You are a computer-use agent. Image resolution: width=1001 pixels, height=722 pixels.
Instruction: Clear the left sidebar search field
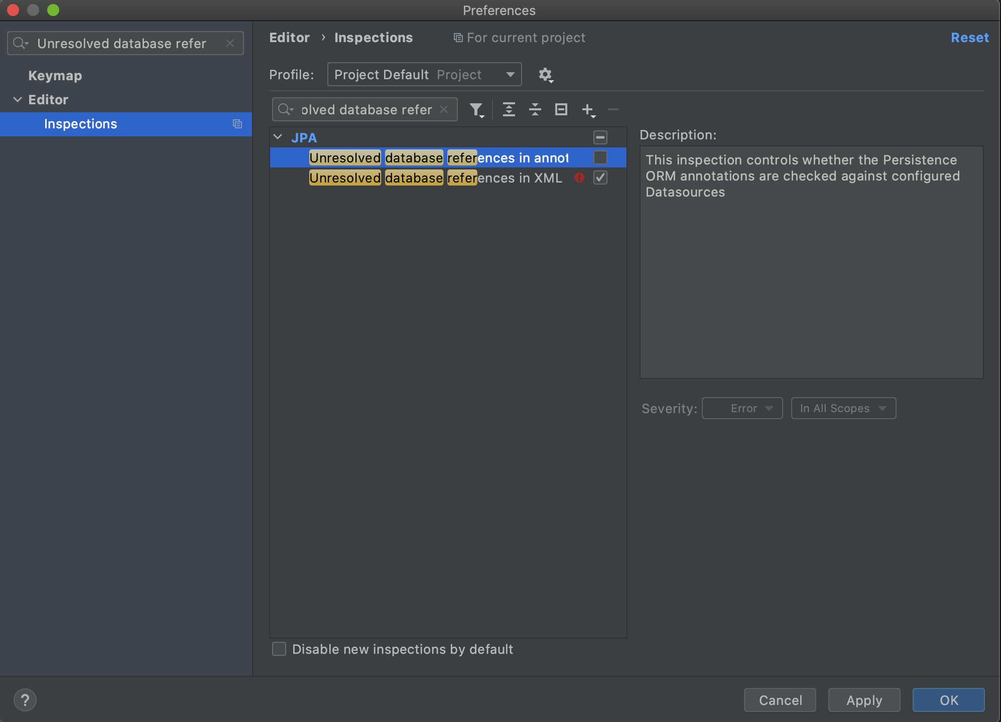tap(230, 44)
